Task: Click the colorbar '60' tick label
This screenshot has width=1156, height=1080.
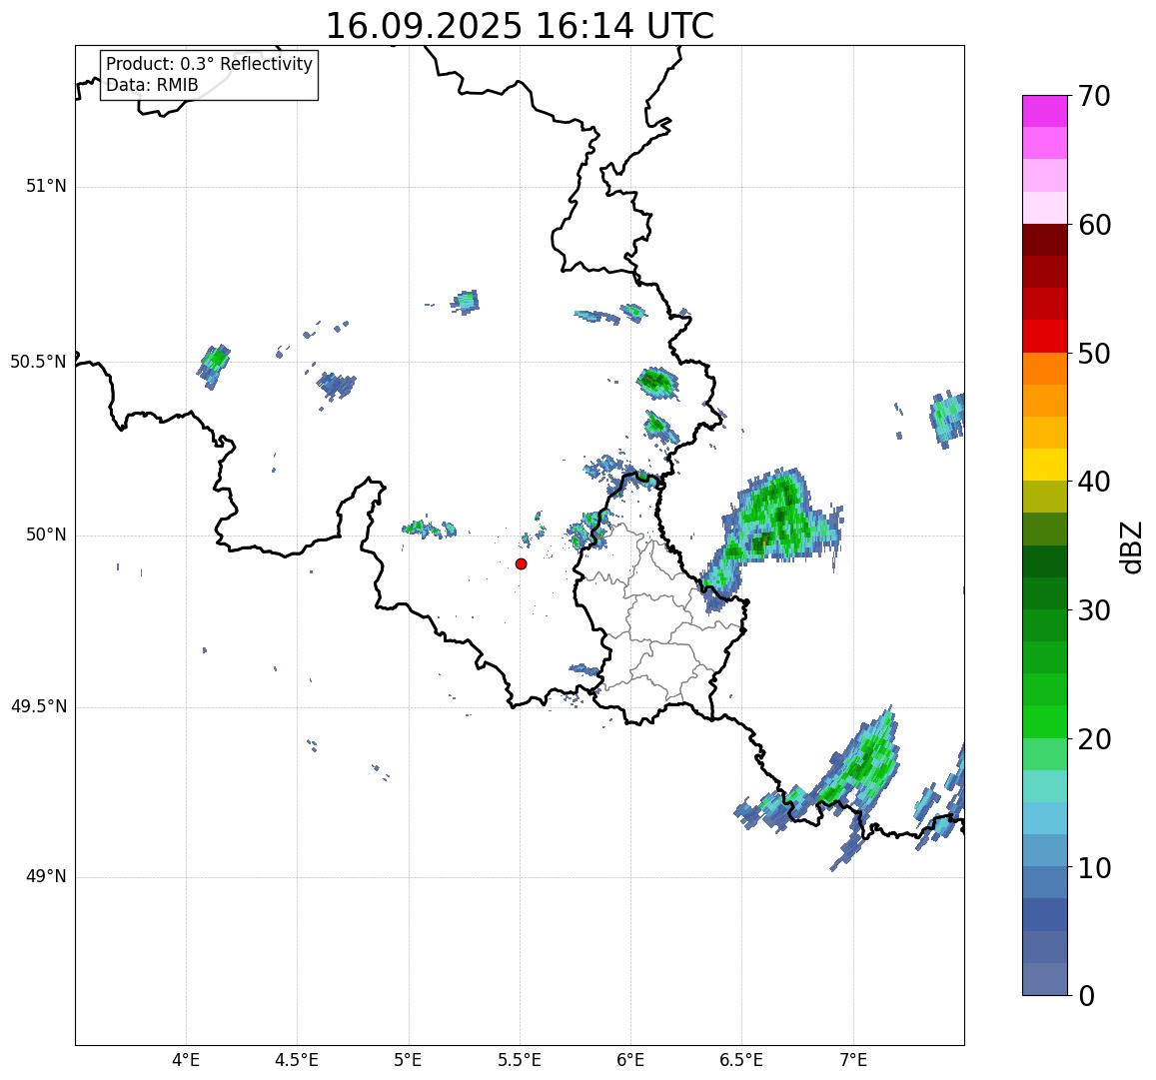Action: pyautogui.click(x=1094, y=225)
